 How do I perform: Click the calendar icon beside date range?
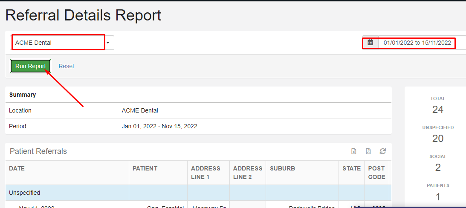(370, 43)
